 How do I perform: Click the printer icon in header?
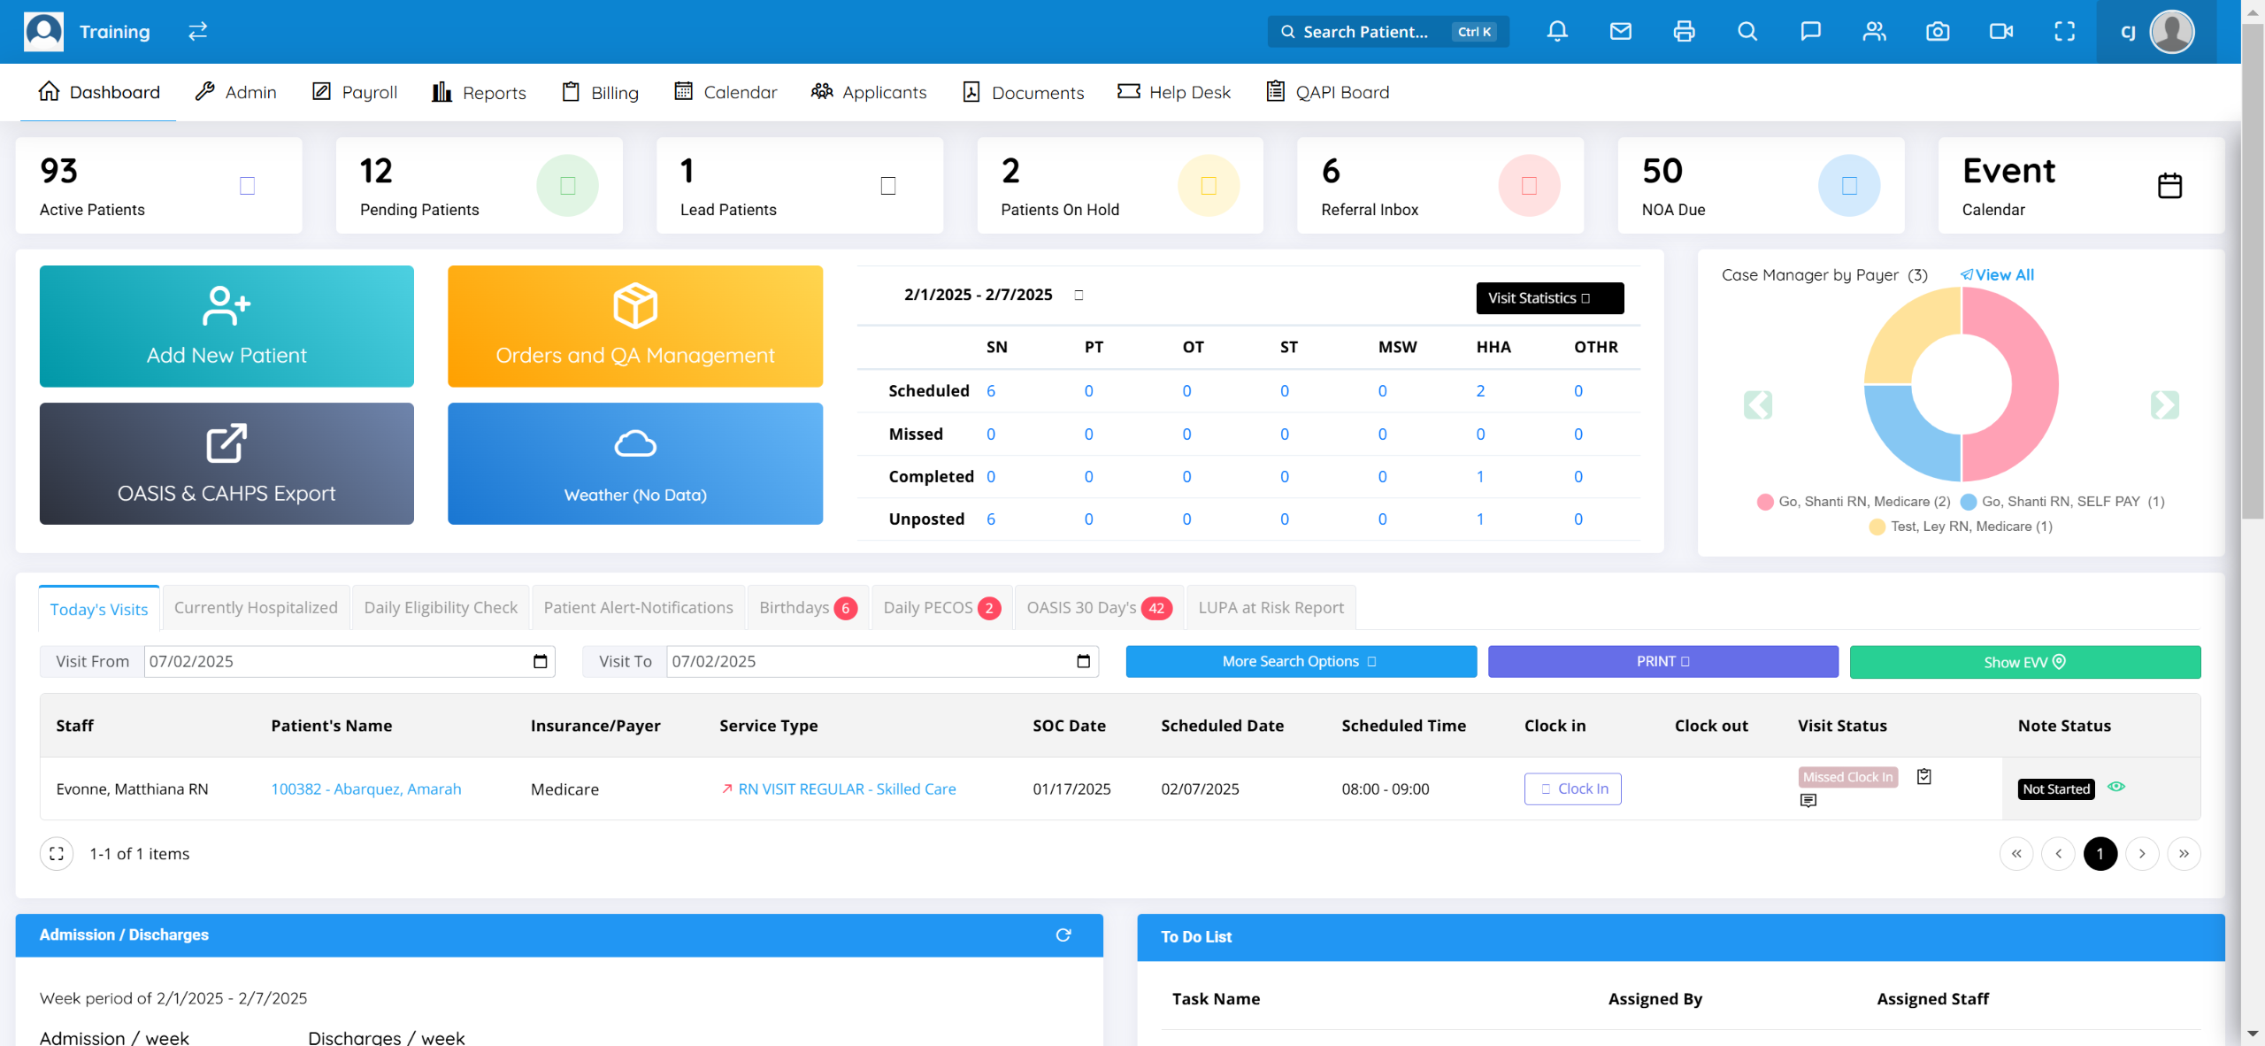tap(1684, 32)
